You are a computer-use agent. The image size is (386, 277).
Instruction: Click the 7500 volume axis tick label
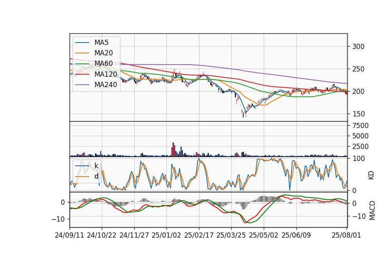pos(360,126)
